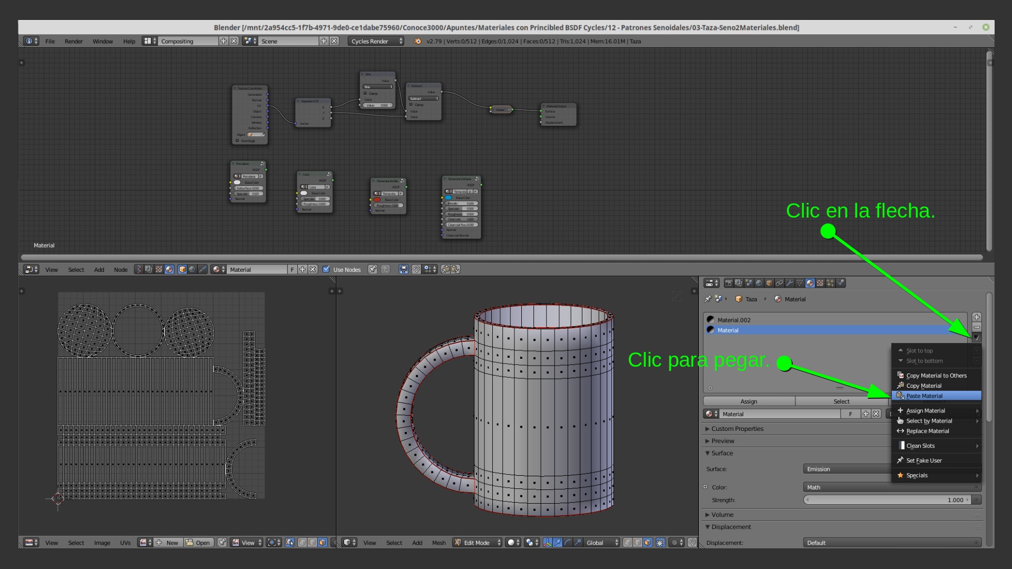Open the Scene properties tab
1012x569 pixels.
coord(749,283)
